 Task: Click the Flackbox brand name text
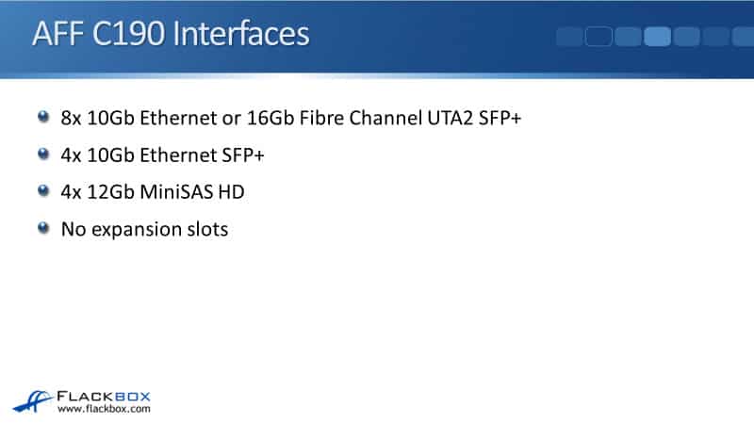click(104, 395)
